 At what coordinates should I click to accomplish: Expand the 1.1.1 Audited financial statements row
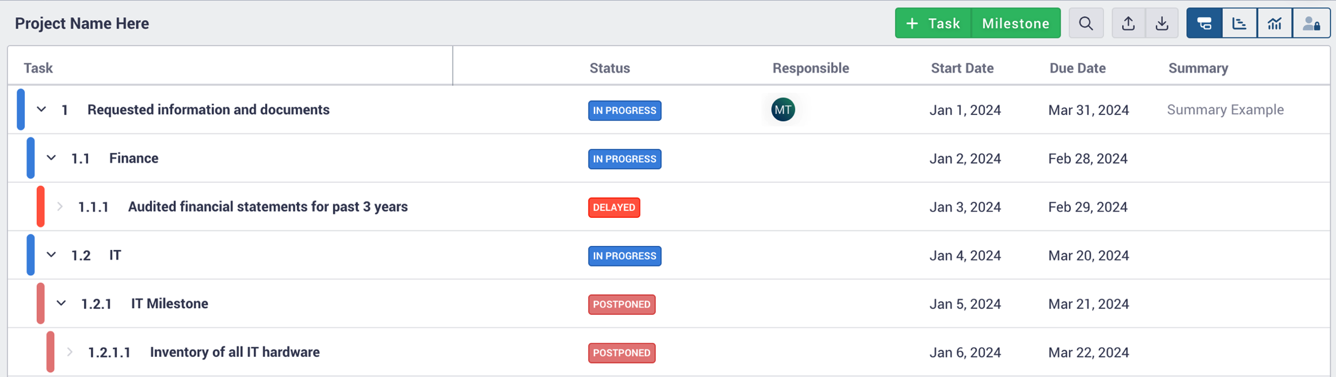pos(60,206)
